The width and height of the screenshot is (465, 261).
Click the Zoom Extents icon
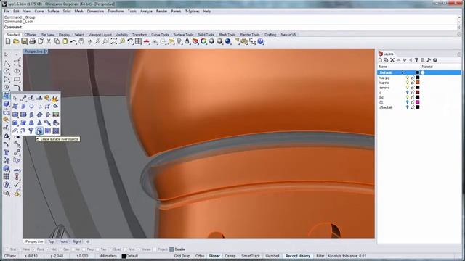click(x=114, y=42)
